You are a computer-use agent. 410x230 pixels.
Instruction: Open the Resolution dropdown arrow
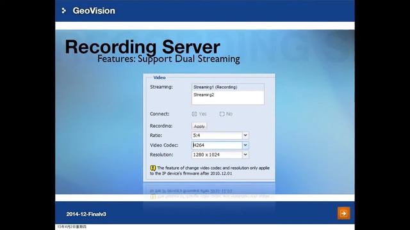click(x=245, y=155)
